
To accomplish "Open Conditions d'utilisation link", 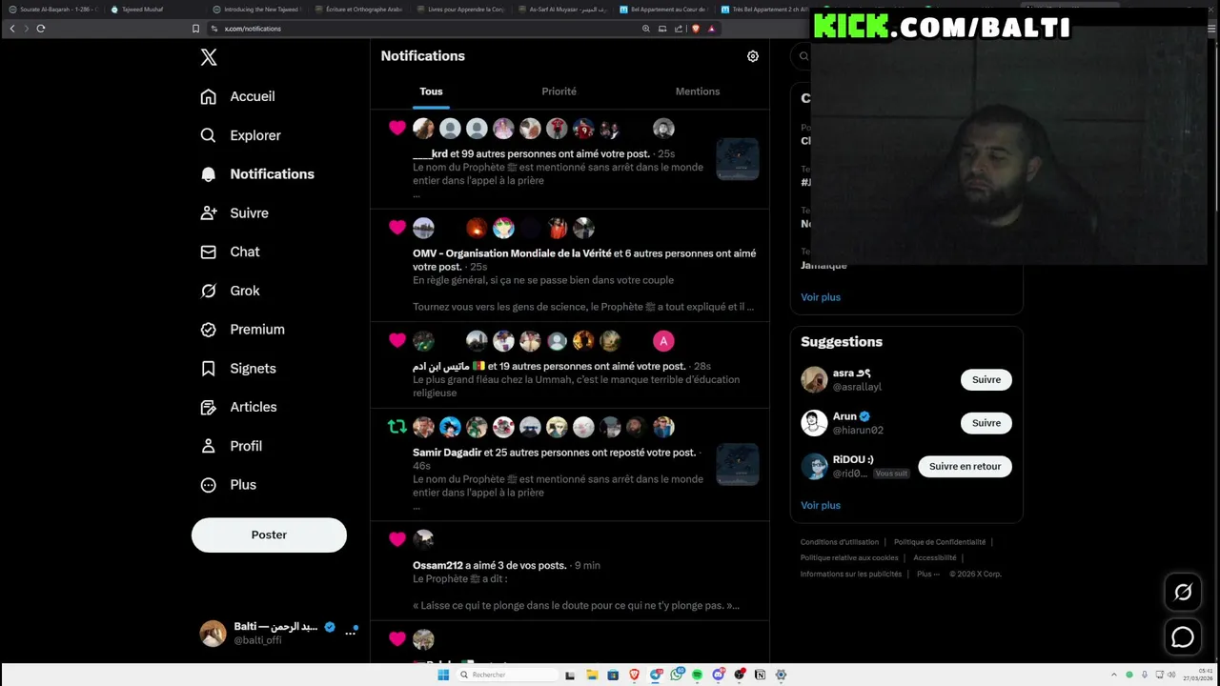I will click(840, 542).
